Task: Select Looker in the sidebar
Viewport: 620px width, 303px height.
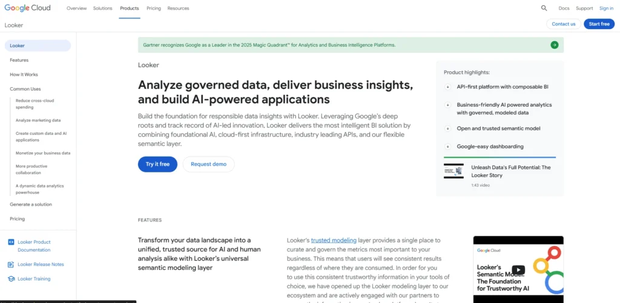Action: pyautogui.click(x=38, y=45)
